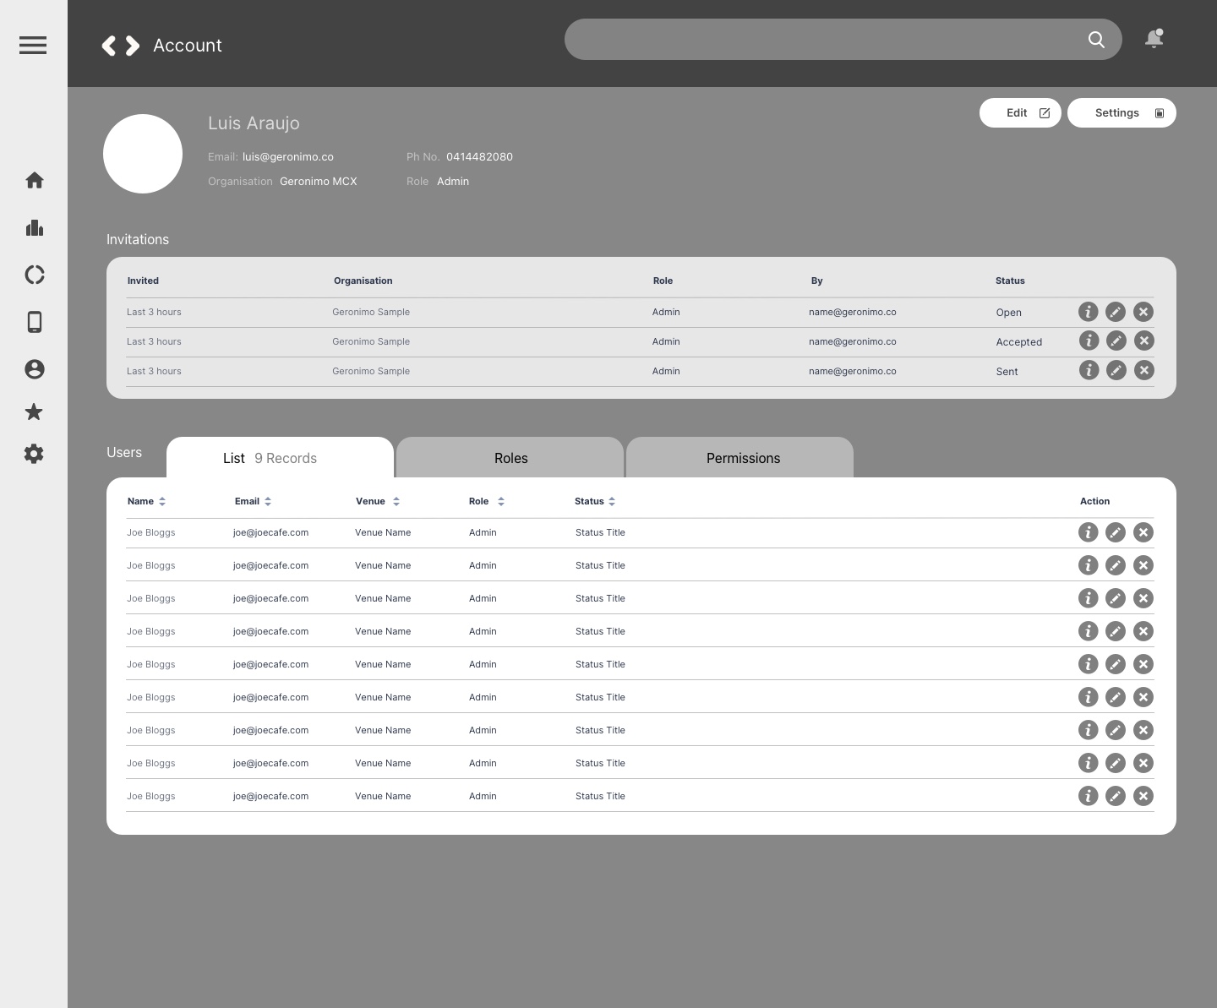The width and height of the screenshot is (1217, 1008).
Task: Click the profile avatar circle
Action: tap(143, 154)
